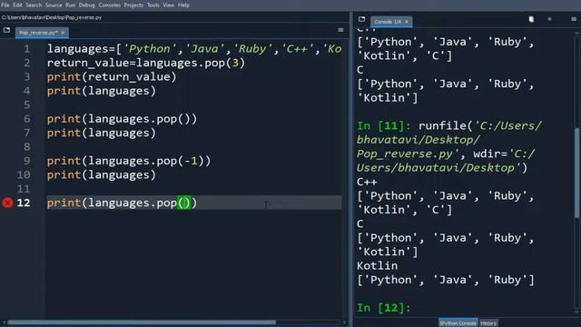The image size is (581, 327).
Task: Click line 4 print(languages)
Action: click(102, 91)
